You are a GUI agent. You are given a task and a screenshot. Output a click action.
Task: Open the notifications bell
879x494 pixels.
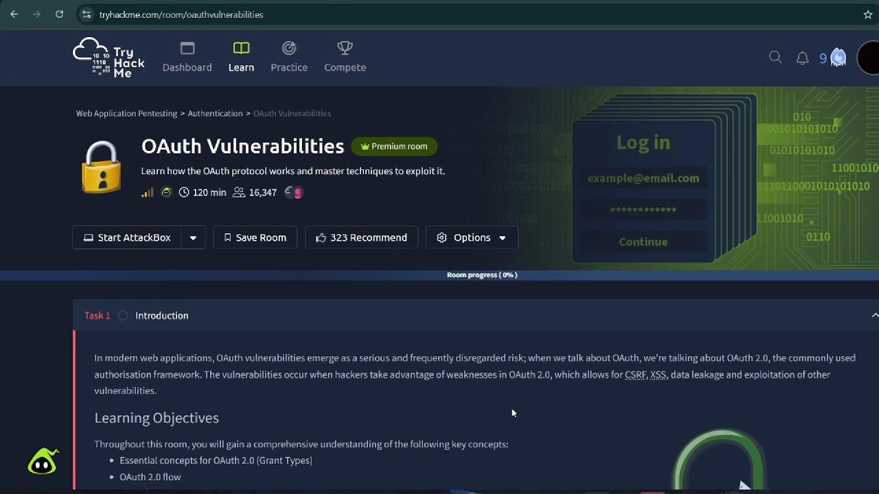point(802,58)
